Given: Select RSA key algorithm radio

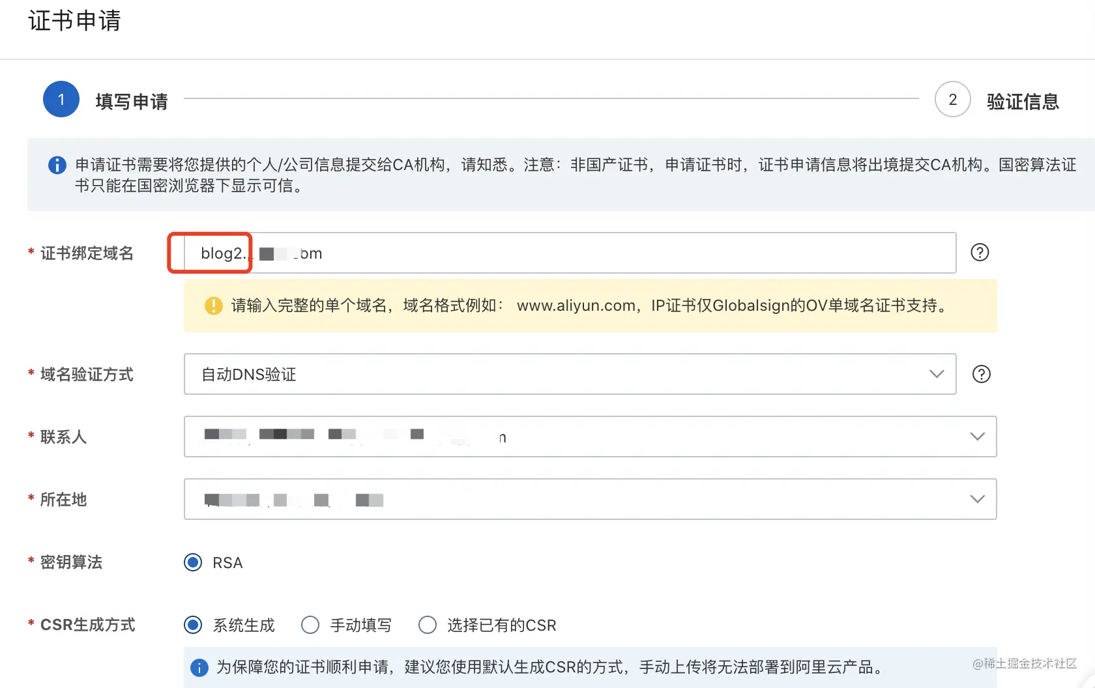Looking at the screenshot, I should click(193, 562).
